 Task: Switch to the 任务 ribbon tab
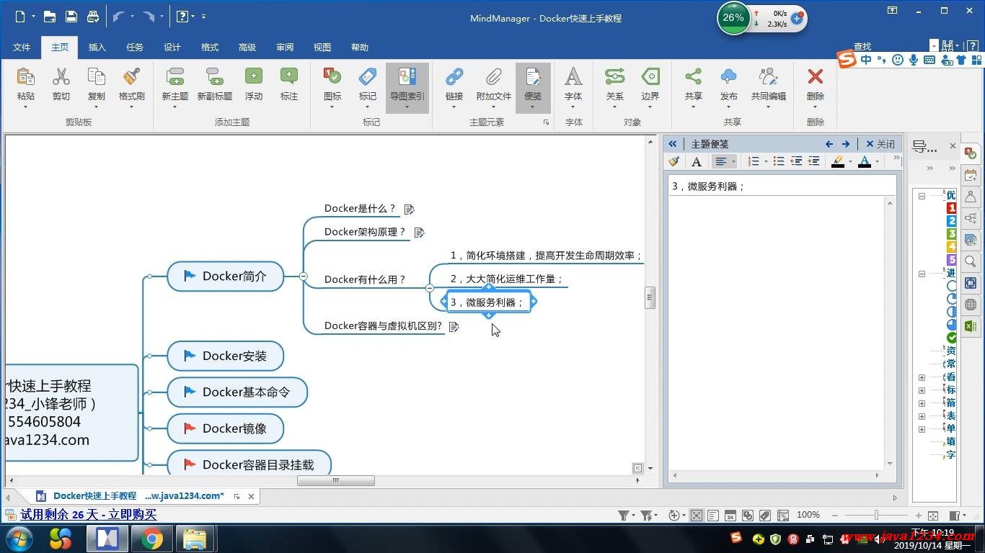(135, 48)
